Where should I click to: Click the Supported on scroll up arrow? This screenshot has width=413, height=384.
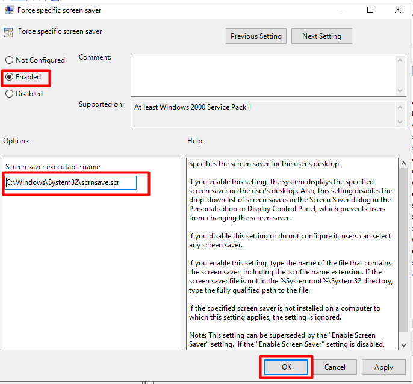tap(400, 106)
